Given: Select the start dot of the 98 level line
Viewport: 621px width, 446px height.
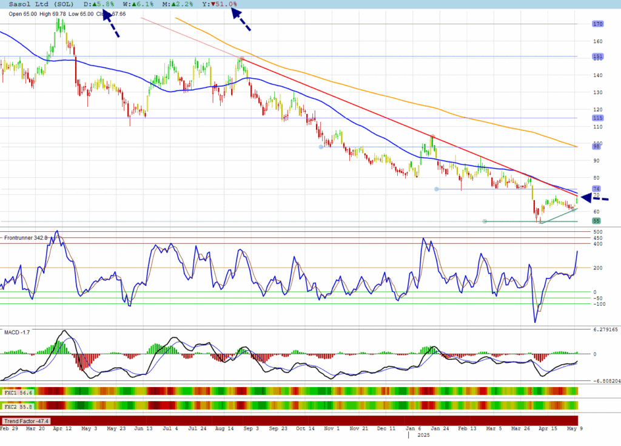Looking at the screenshot, I should 321,147.
